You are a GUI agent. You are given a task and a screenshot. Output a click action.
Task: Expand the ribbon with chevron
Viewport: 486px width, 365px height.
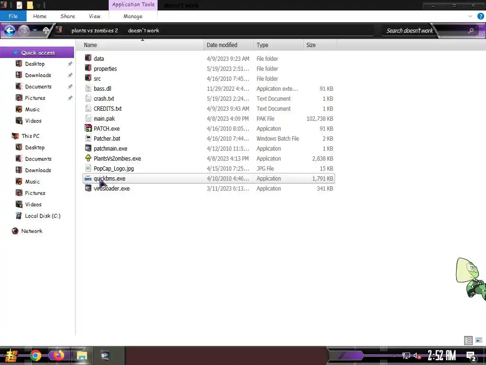click(470, 16)
